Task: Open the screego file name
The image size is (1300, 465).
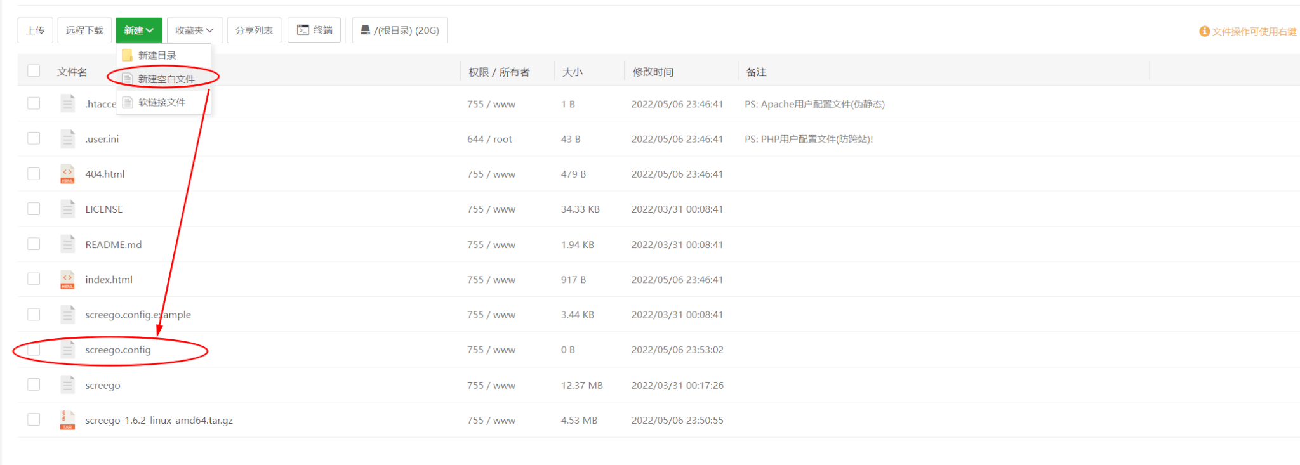Action: (x=103, y=385)
